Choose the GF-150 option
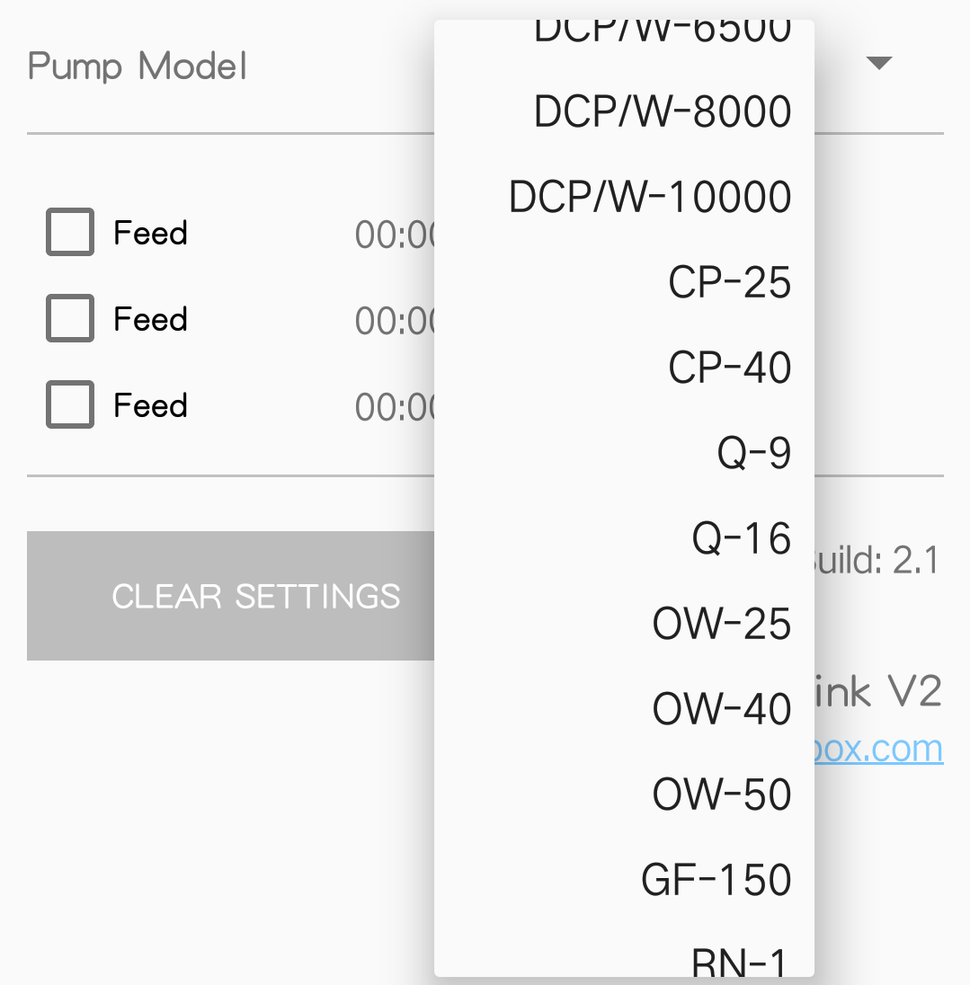970x985 pixels. click(x=625, y=880)
